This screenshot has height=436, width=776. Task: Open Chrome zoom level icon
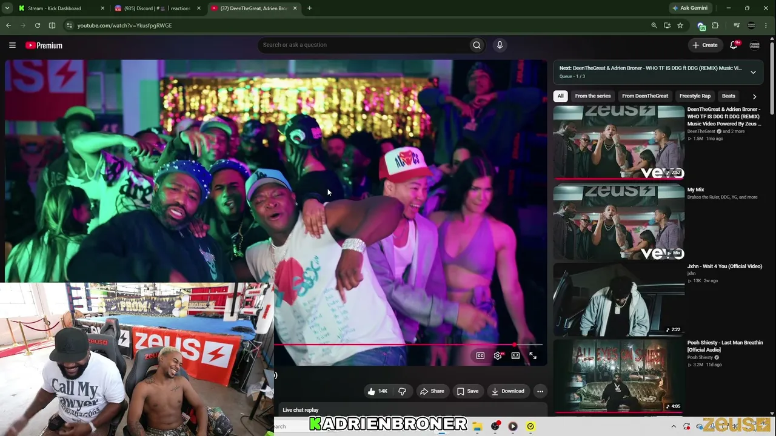click(x=654, y=25)
